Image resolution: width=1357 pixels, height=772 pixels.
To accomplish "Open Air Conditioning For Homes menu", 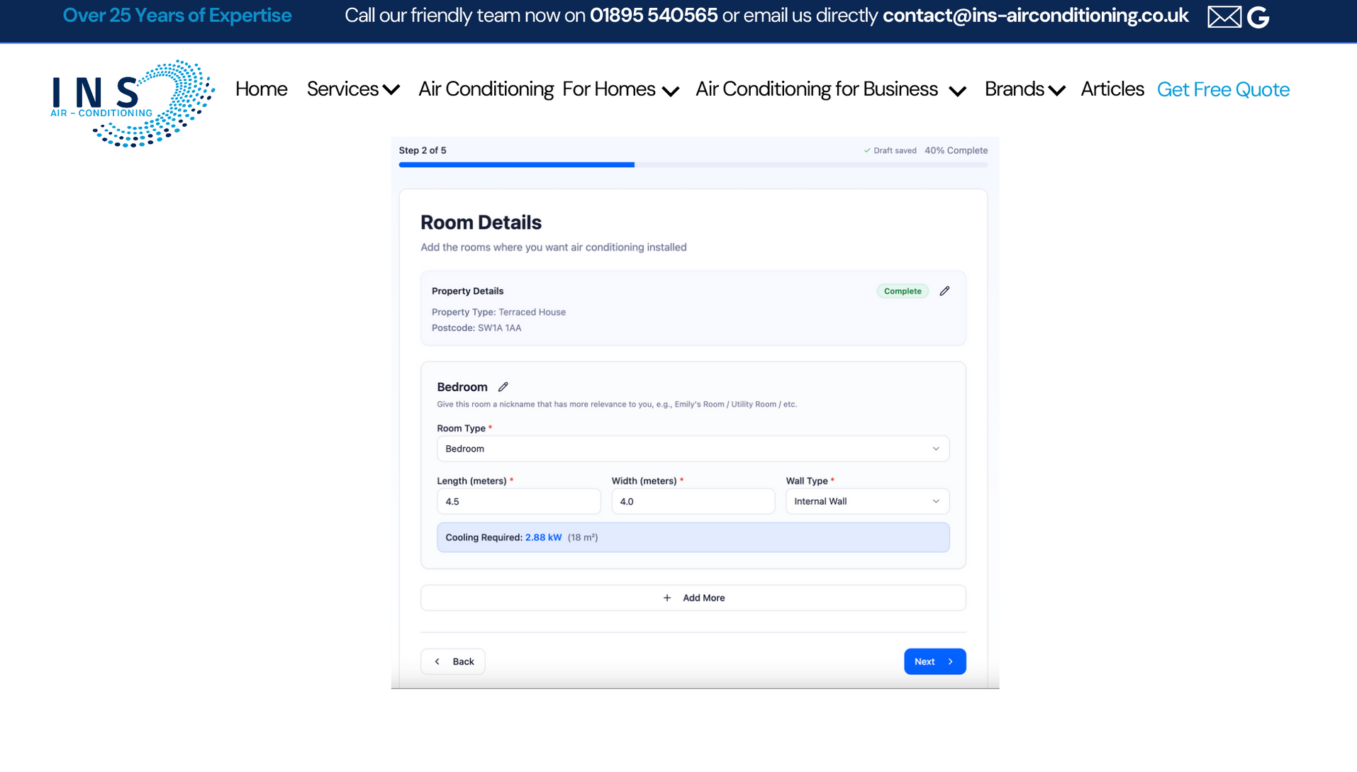I will tap(537, 89).
